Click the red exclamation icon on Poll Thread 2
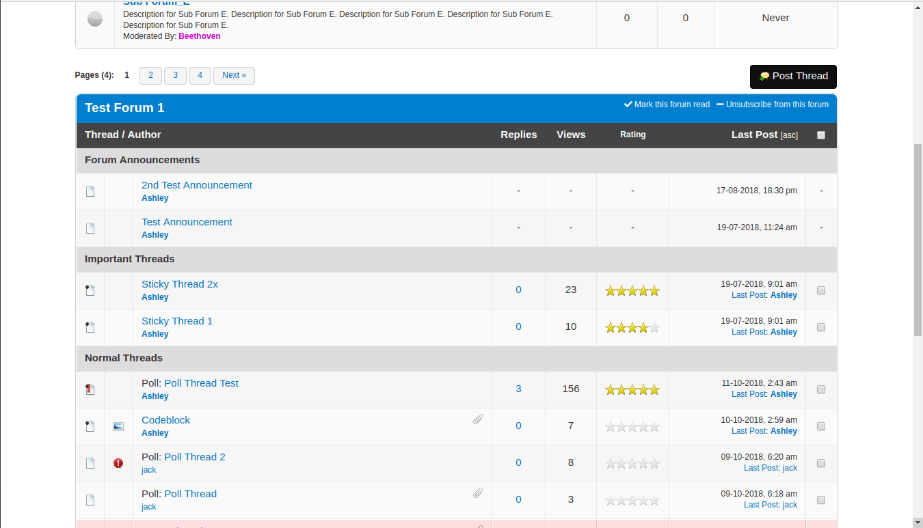The width and height of the screenshot is (923, 528). pos(118,463)
